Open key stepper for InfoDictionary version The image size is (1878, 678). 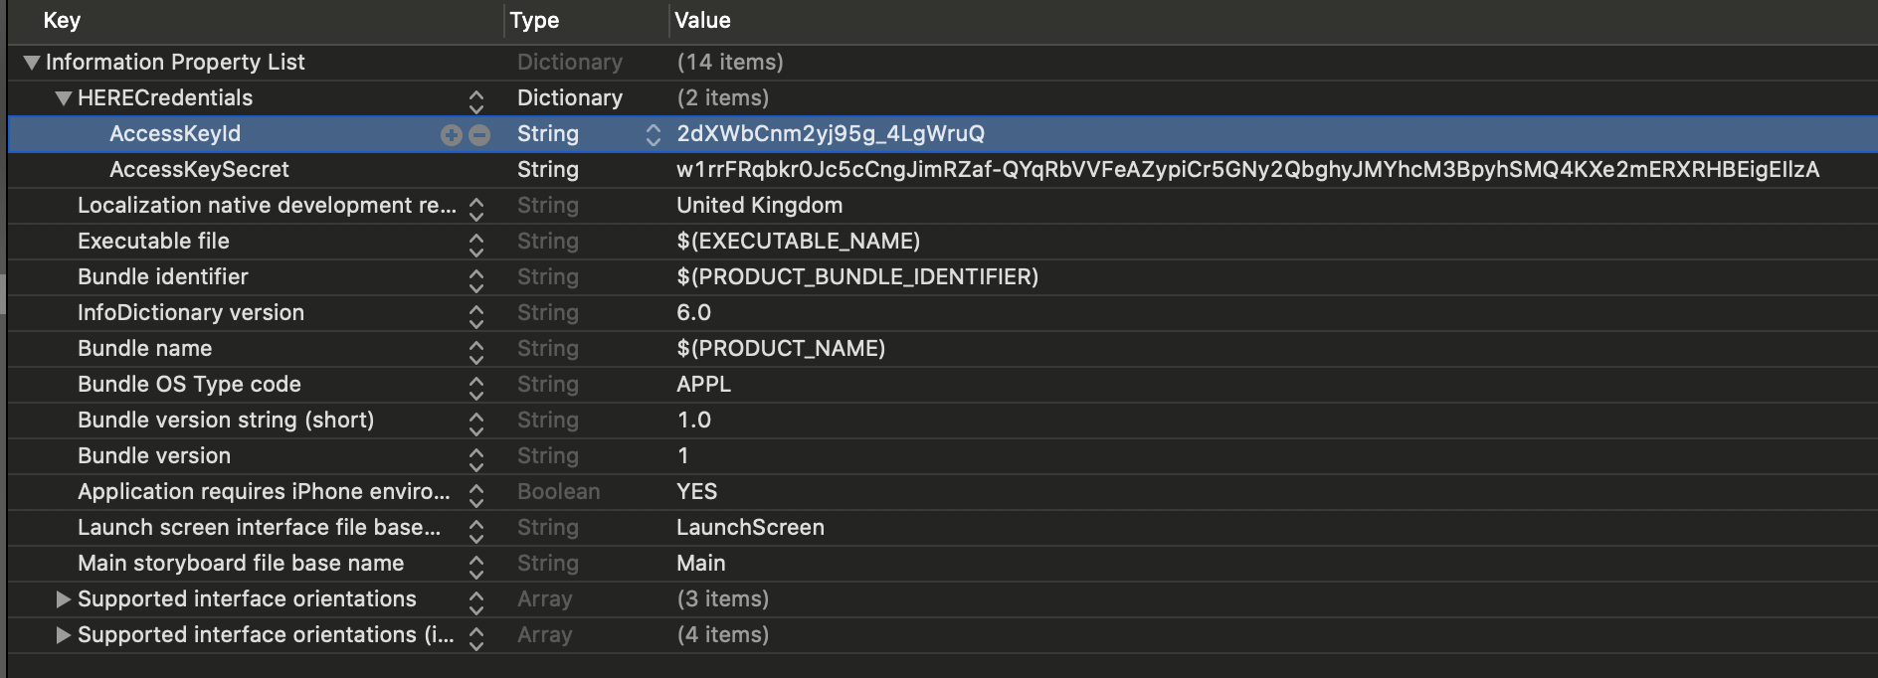[476, 315]
